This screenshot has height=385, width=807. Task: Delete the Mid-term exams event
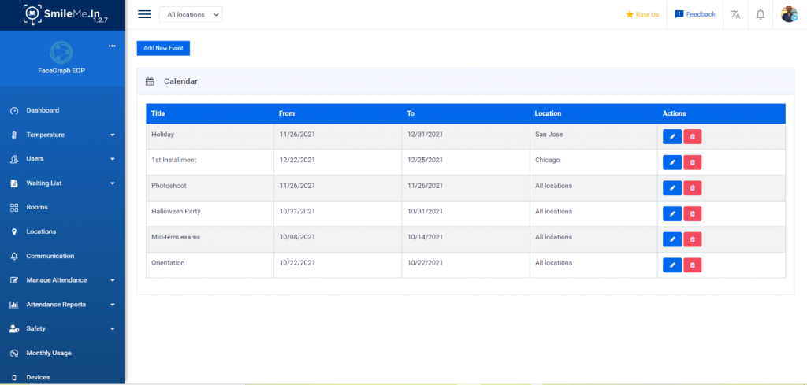[x=692, y=239]
